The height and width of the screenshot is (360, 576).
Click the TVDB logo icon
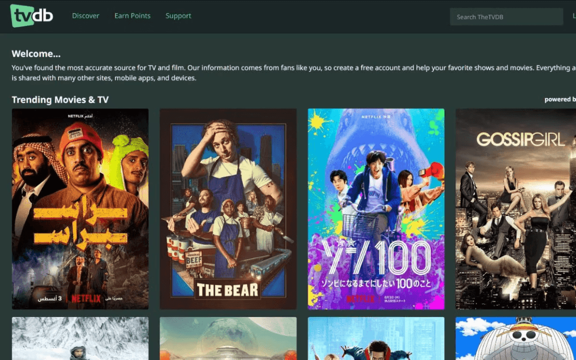[x=32, y=16]
